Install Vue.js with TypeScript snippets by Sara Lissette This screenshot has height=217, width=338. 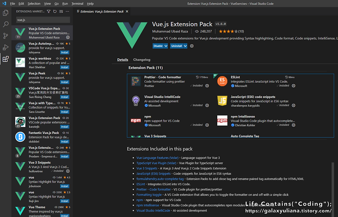pos(64,112)
